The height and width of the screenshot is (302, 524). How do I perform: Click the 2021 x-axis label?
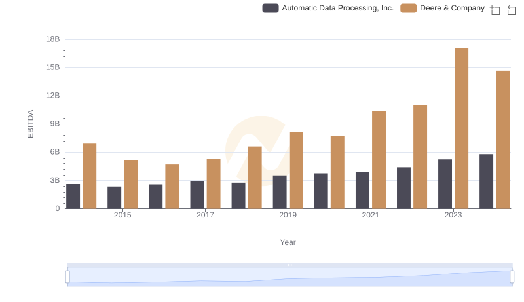tap(371, 215)
